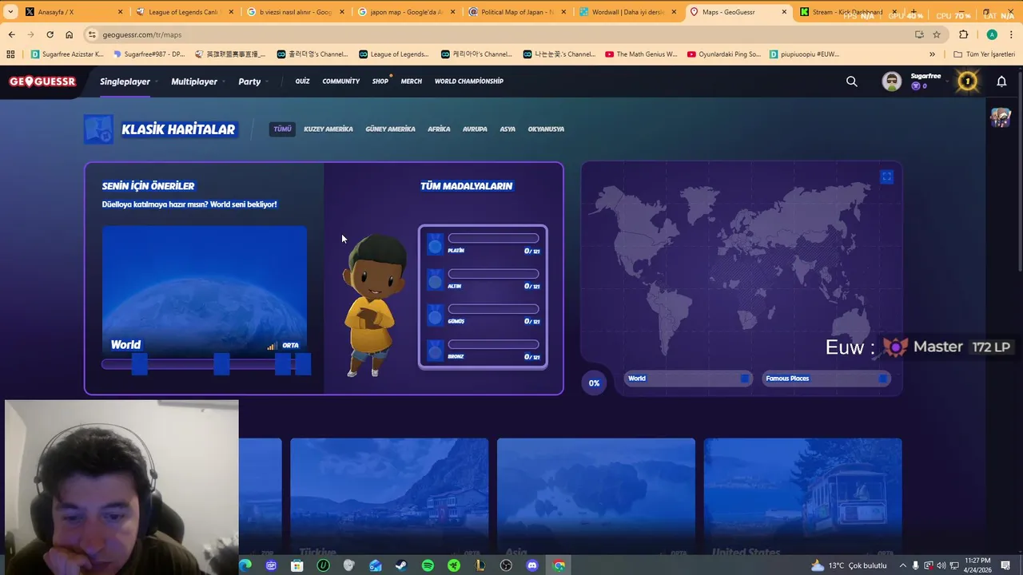Reload the GeoGuessr page
Screen dimensions: 1023x575
tap(50, 34)
